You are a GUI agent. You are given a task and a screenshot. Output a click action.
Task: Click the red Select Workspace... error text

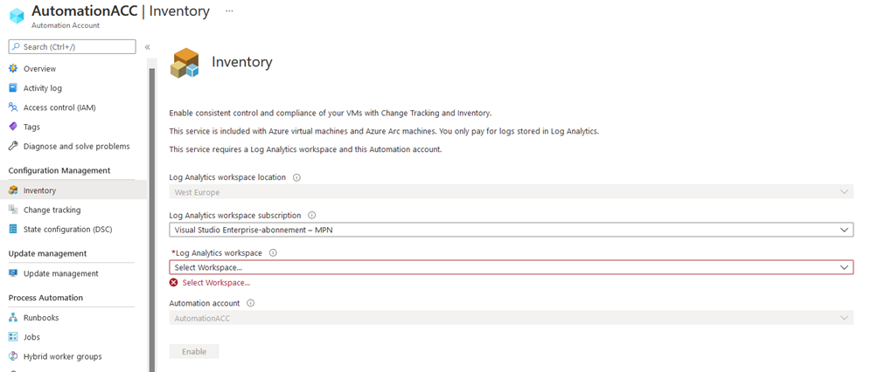(x=216, y=283)
